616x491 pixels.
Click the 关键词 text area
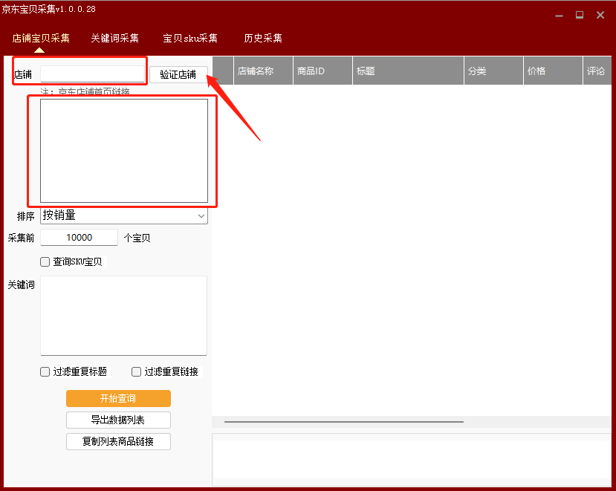124,316
